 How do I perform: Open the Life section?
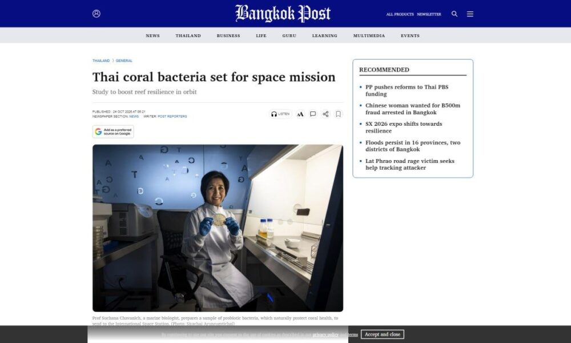[261, 35]
